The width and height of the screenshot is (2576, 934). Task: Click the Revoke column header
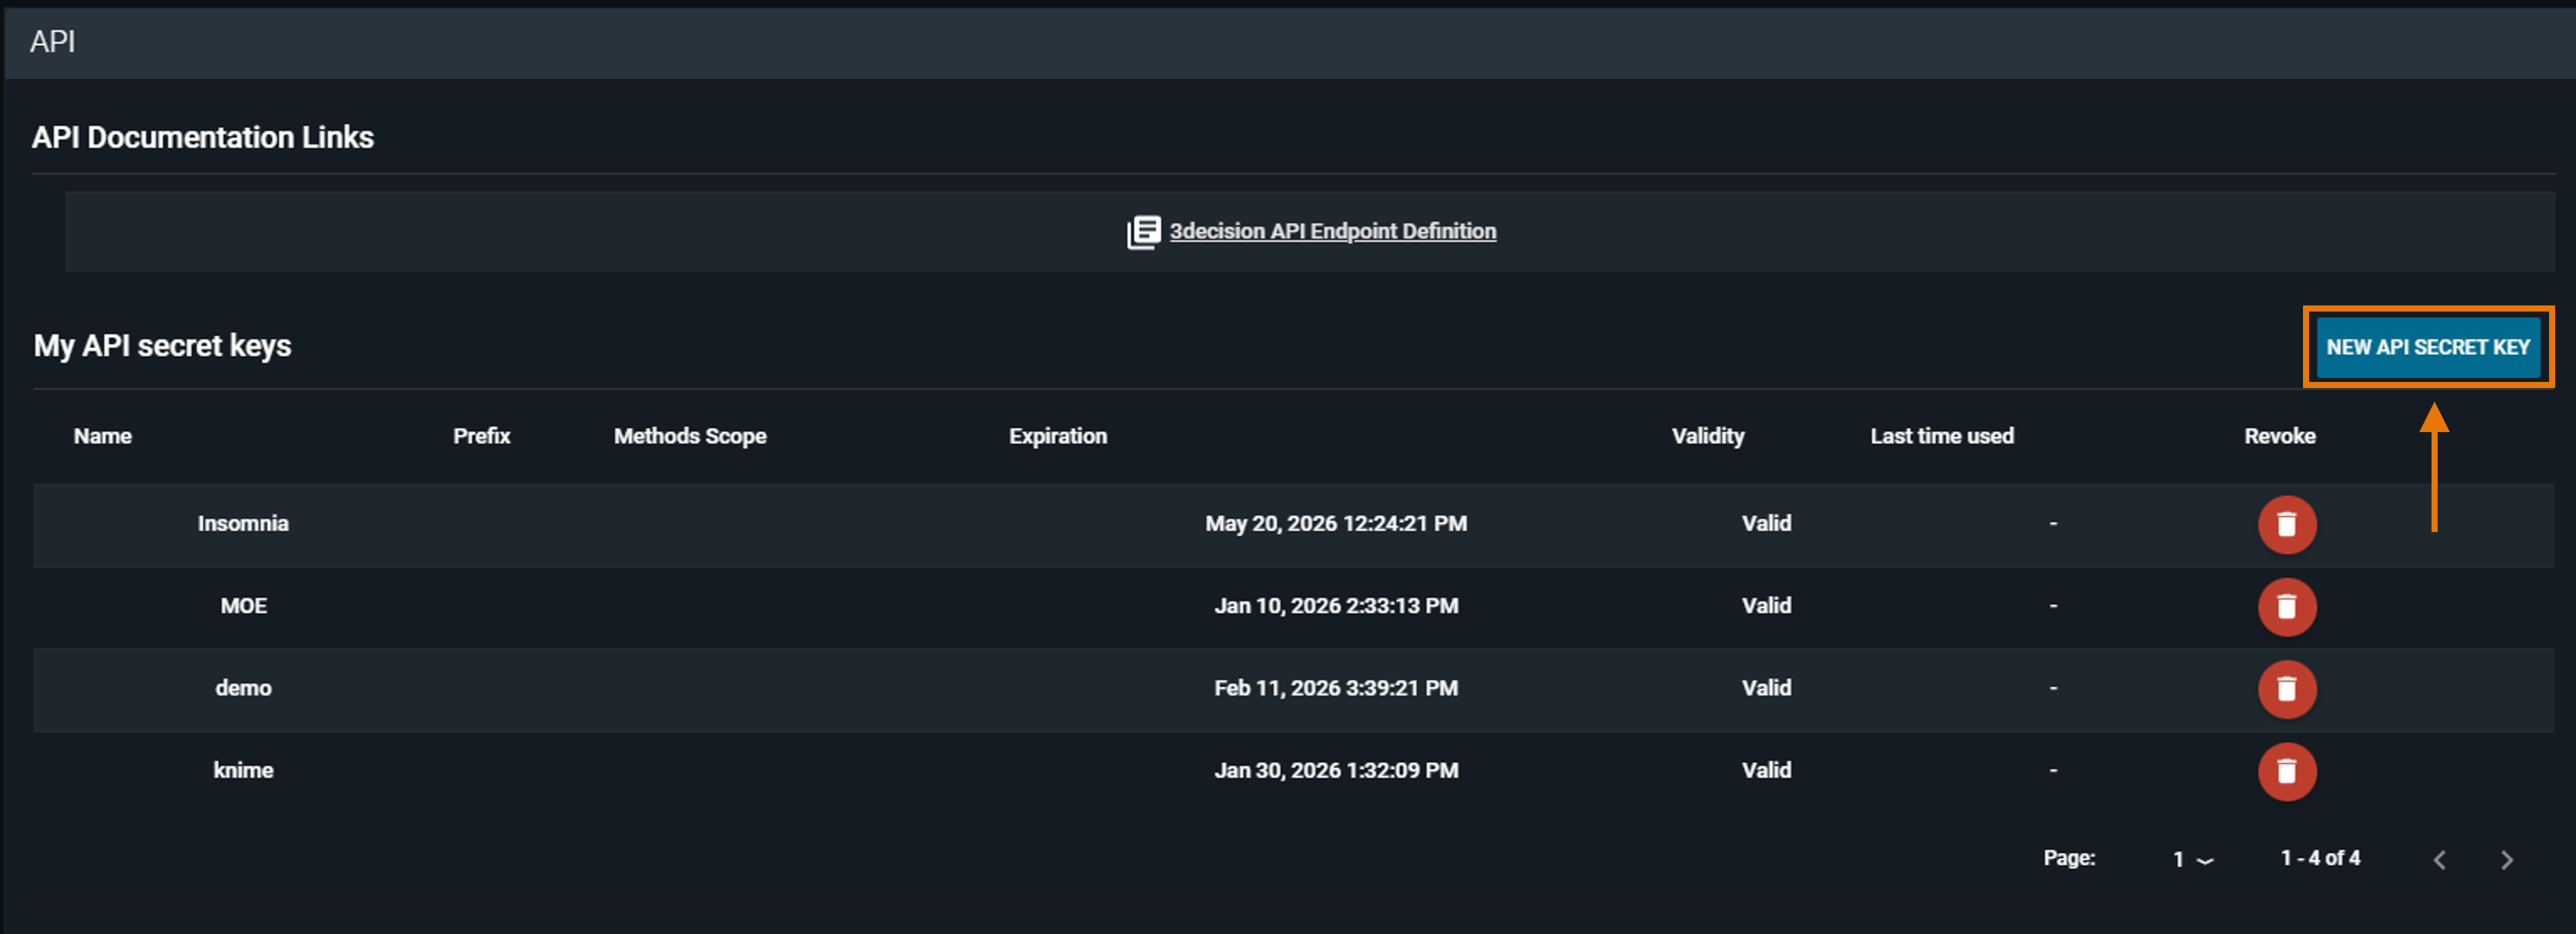click(2279, 436)
